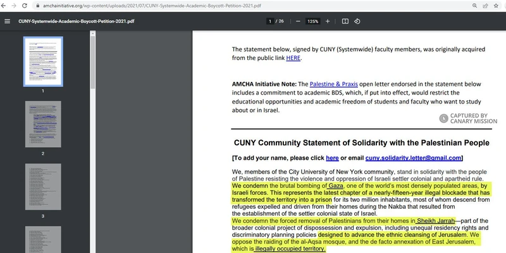This screenshot has height=253, width=506.
Task: Toggle the PDF sidebar menu icon
Action: tap(8, 21)
